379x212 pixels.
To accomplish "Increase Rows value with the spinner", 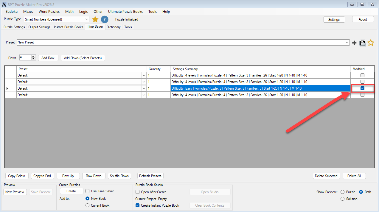I will (x=33, y=56).
